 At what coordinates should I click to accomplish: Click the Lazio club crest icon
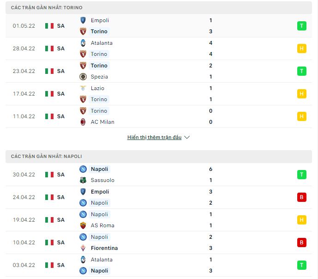[83, 88]
